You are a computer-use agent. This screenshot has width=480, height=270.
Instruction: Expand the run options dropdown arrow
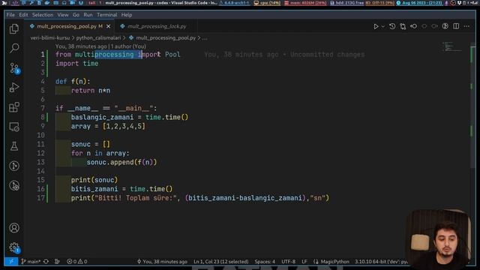(x=383, y=26)
